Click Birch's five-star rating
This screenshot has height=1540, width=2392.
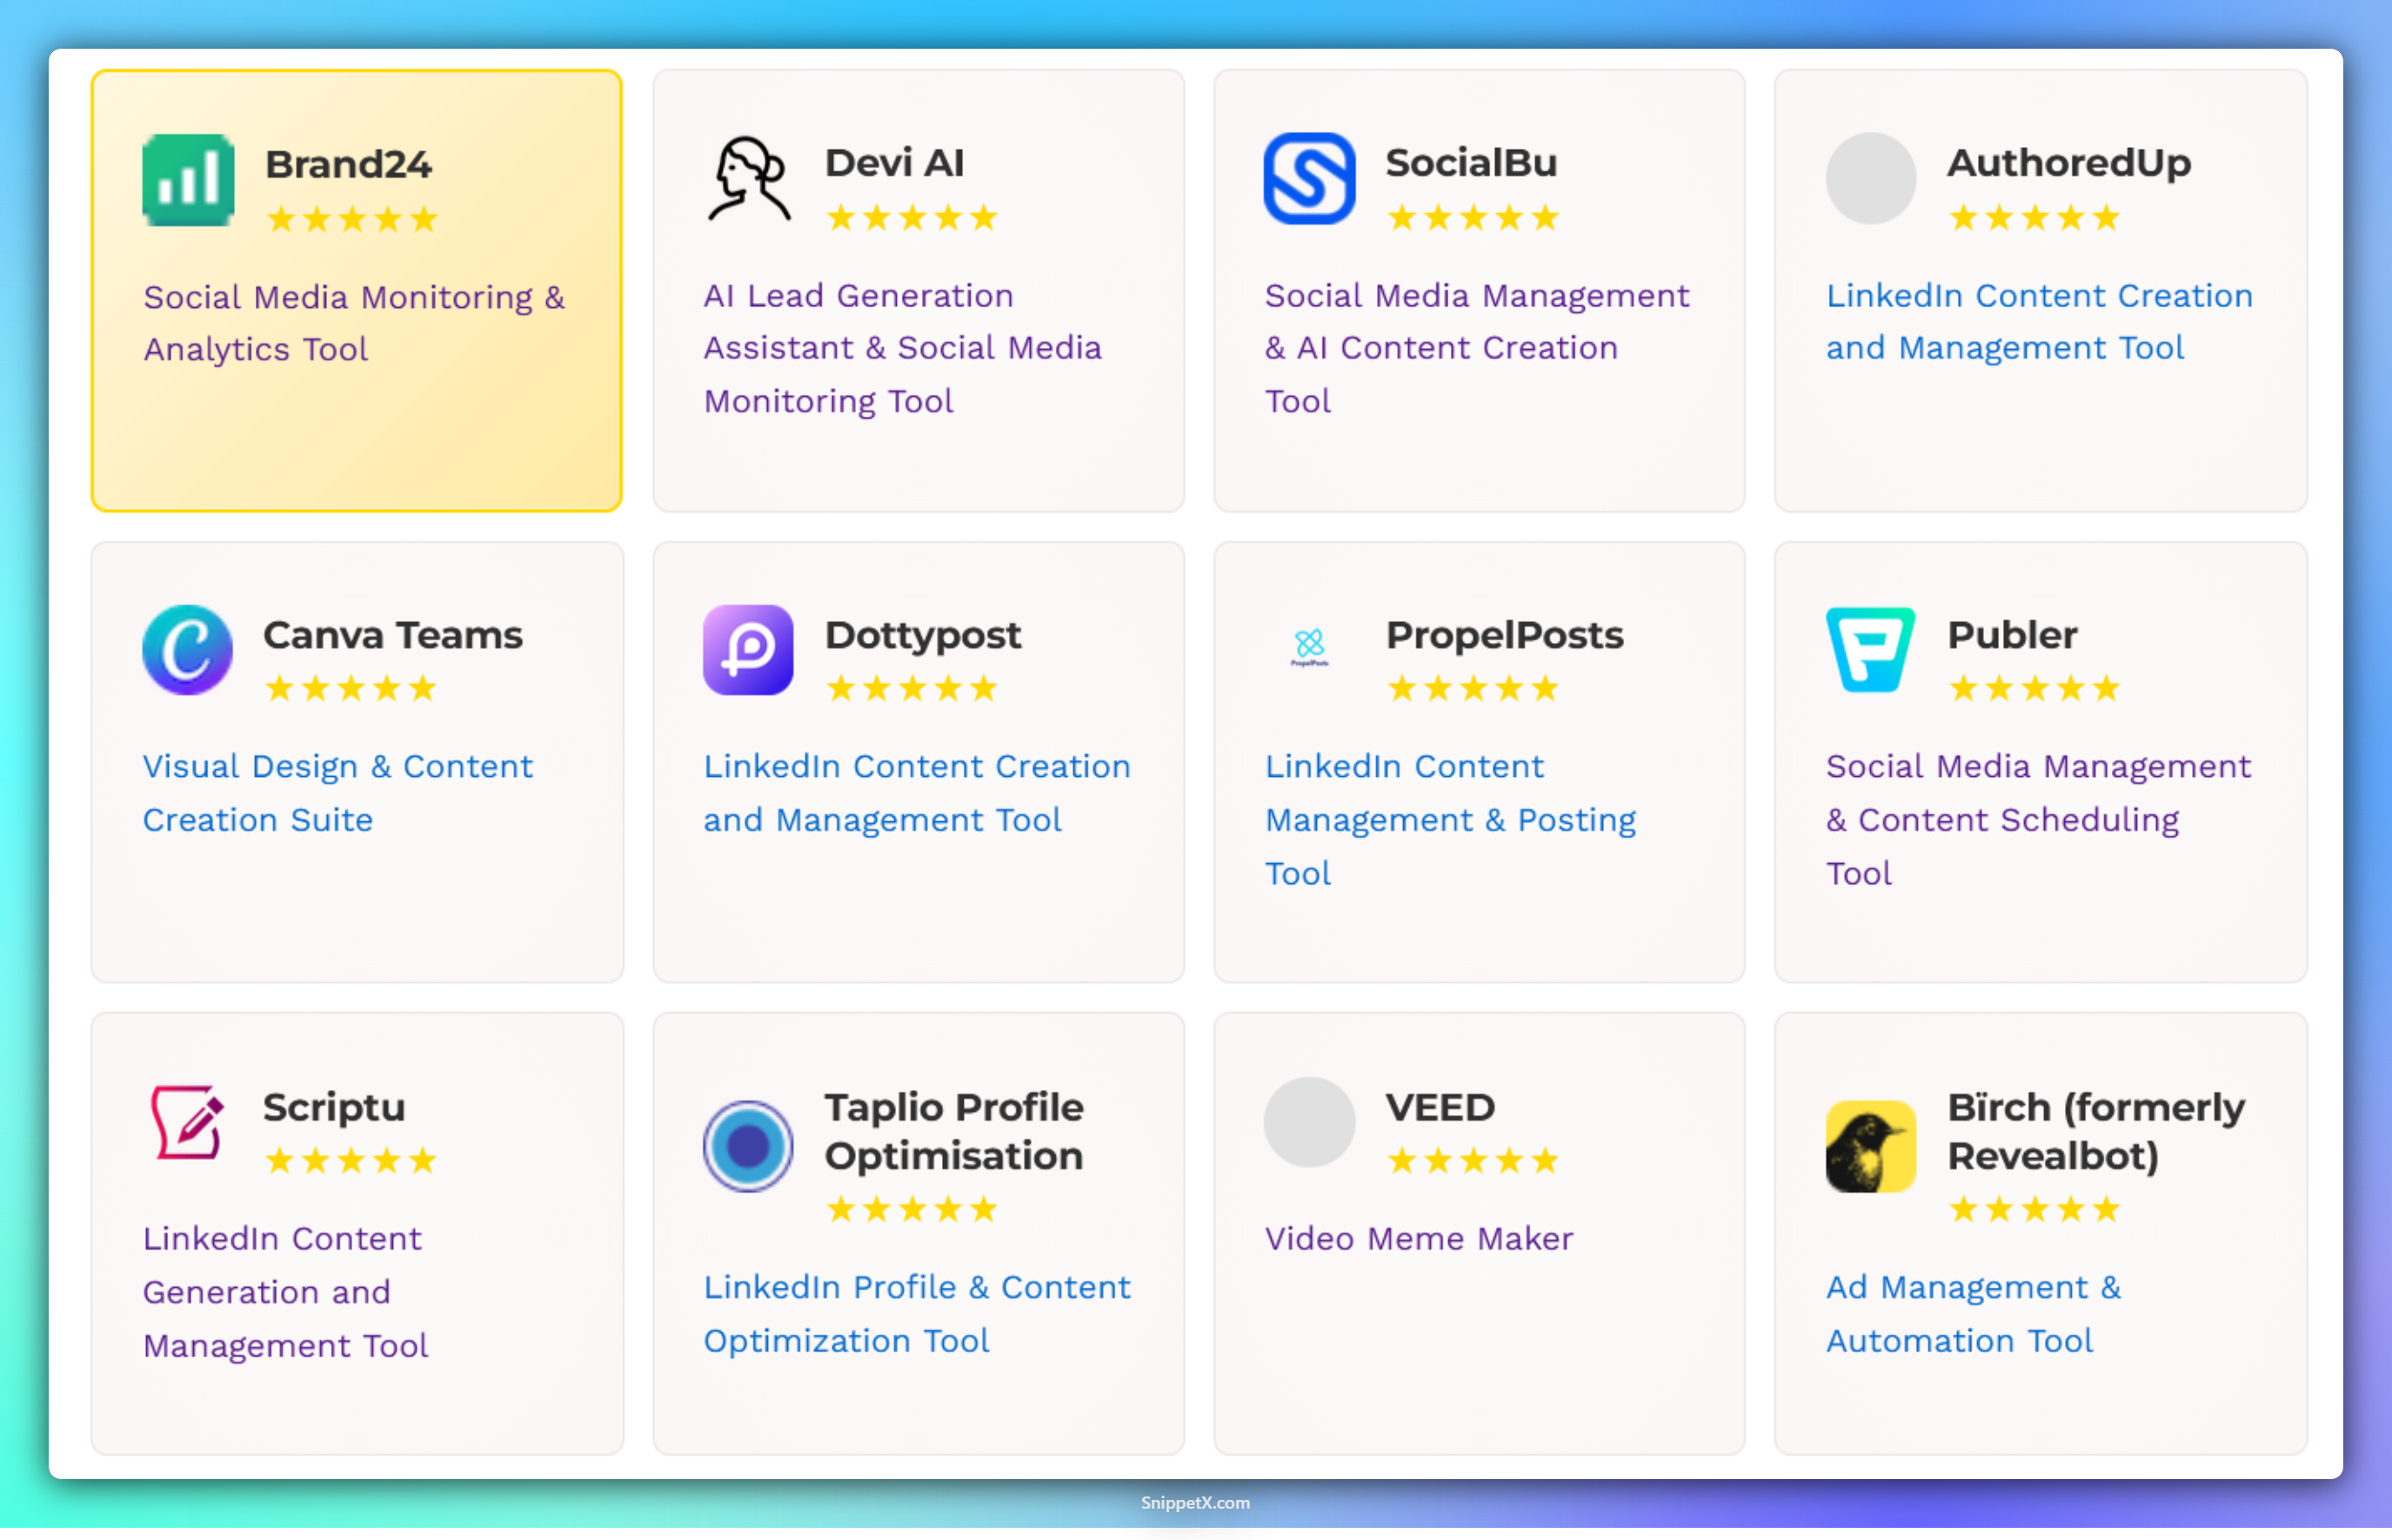[x=2035, y=1209]
